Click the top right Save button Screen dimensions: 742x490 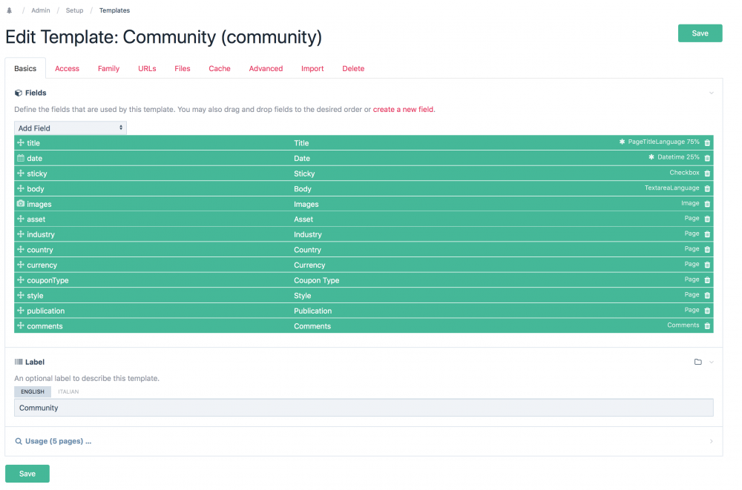pos(700,33)
